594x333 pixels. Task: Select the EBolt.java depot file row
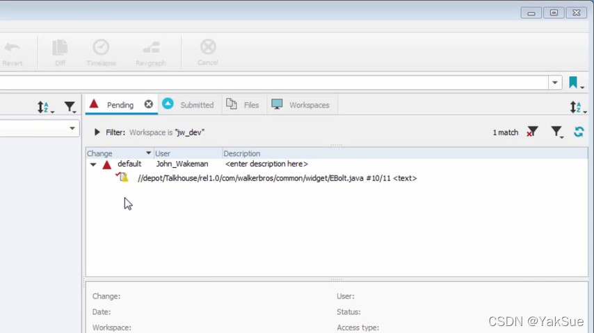tap(277, 178)
